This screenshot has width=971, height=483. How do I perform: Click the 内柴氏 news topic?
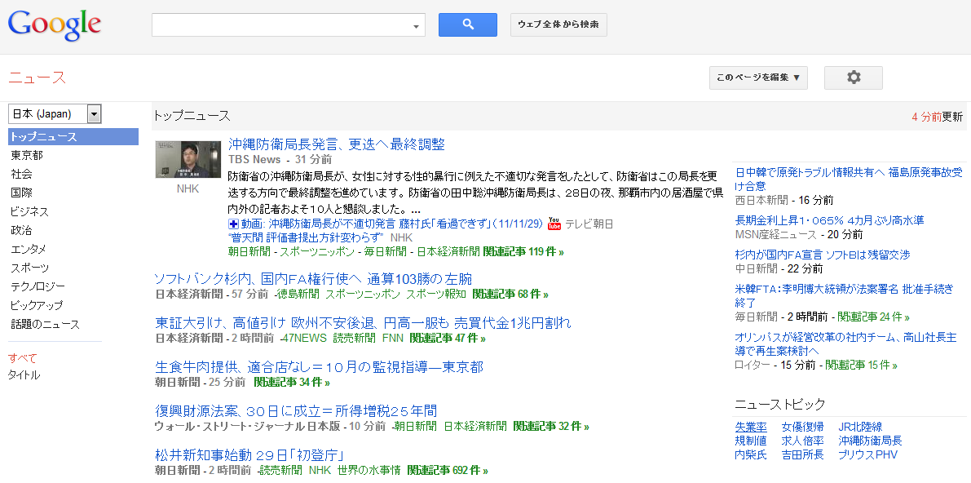[x=751, y=455]
